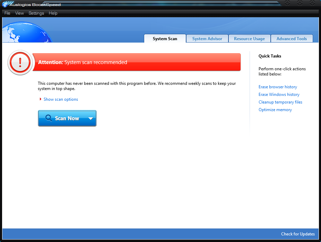Expand the Show scan options triangle
Screen dimensions: 321x242
41,99
